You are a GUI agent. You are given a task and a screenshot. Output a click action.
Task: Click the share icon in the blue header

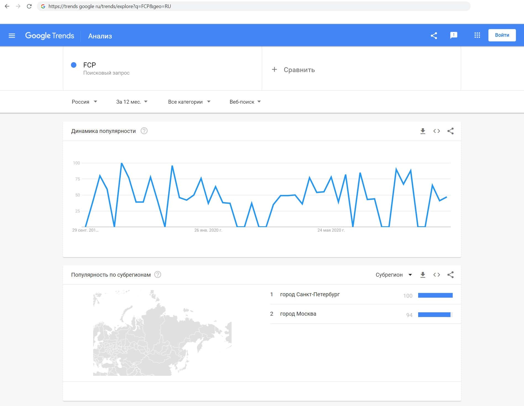434,35
